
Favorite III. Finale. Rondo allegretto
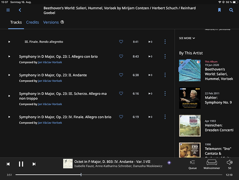tap(121, 42)
